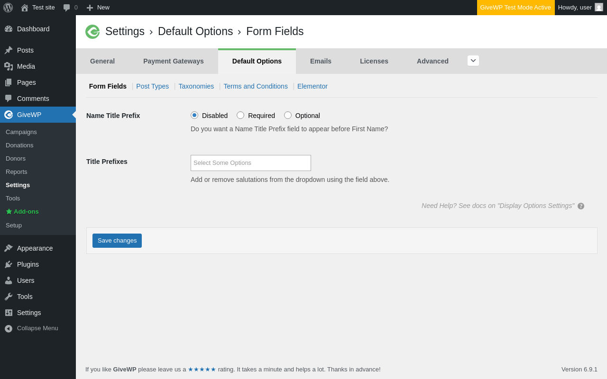Click the Save changes button

[117, 241]
